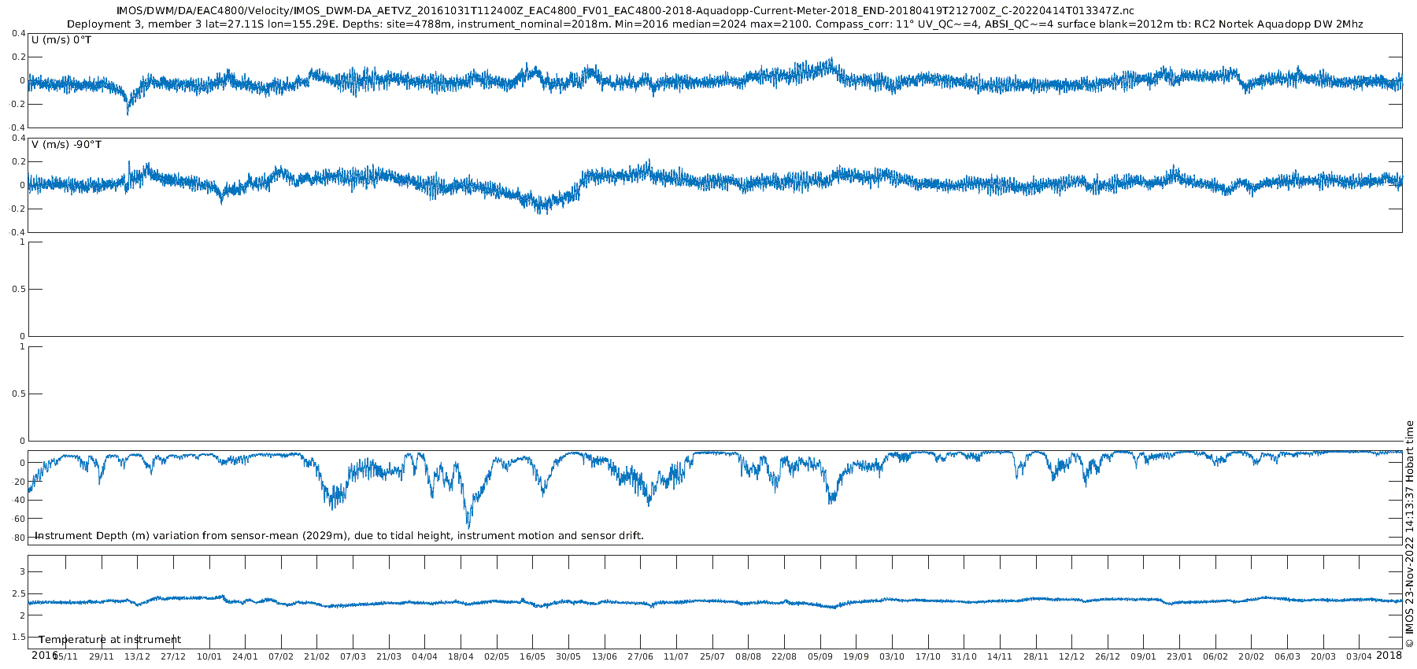Click the '07/03' date tick label
1417x669 pixels.
click(353, 656)
